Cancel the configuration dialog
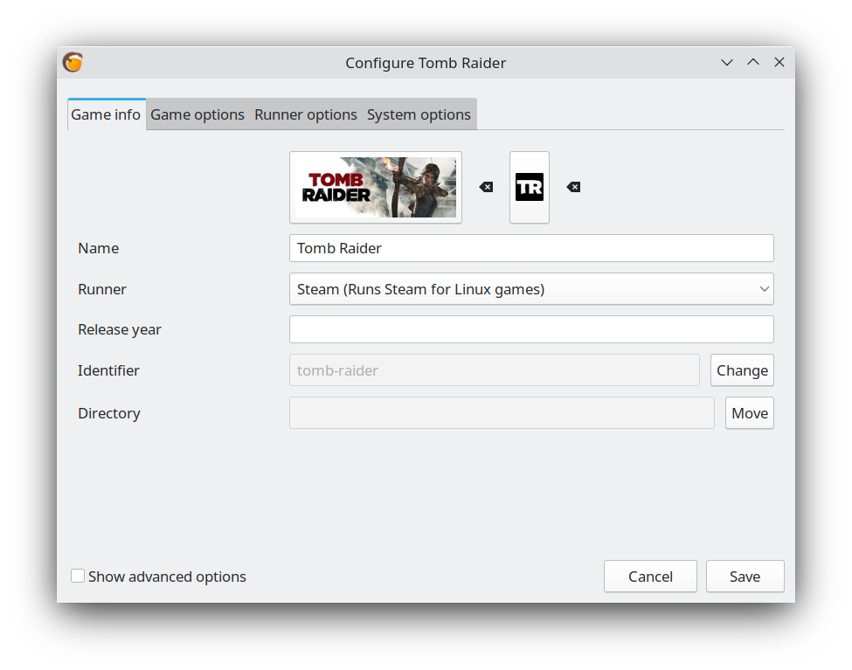 click(650, 577)
